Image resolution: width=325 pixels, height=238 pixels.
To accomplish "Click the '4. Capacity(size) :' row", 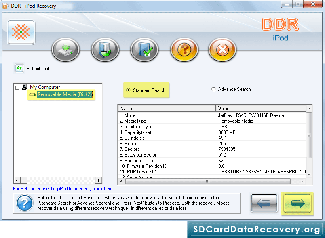I will point(212,132).
